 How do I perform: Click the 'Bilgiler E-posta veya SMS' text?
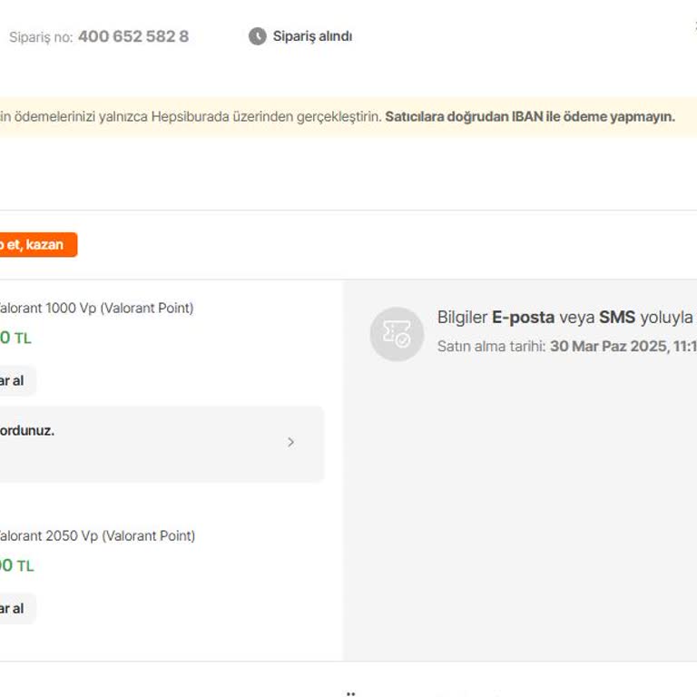[x=565, y=318]
